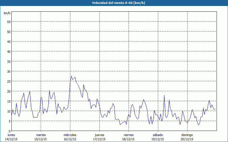Select the date label 17/12/15
The width and height of the screenshot is (228, 142).
click(99, 139)
